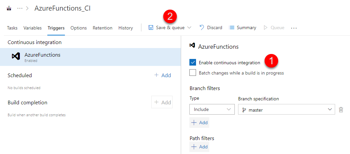Click the Discard undo arrow icon
This screenshot has width=350, height=154.
point(202,27)
